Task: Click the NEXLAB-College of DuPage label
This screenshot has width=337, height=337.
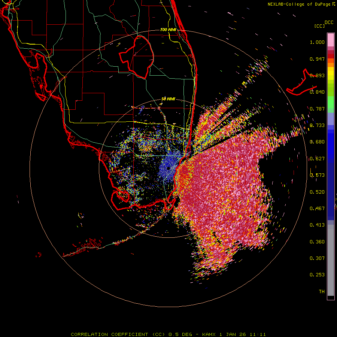Action: point(299,4)
